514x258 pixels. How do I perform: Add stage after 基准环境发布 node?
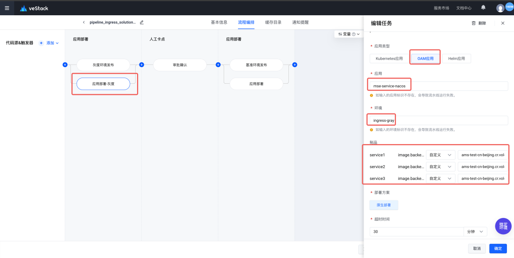(295, 65)
